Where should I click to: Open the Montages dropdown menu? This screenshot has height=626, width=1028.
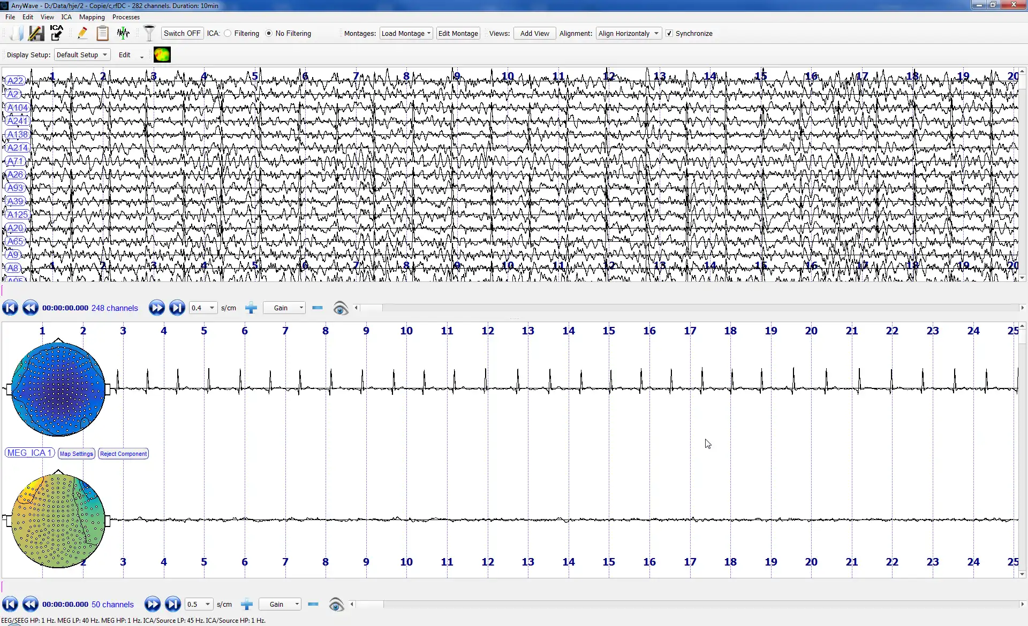405,33
